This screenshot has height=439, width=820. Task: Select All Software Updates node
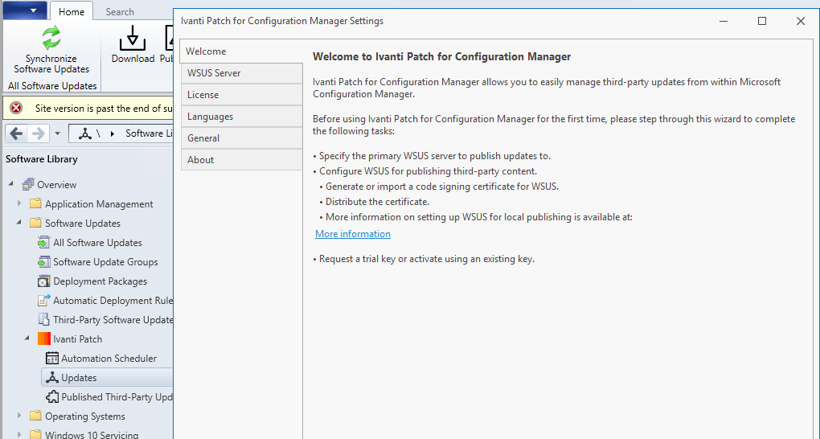[x=96, y=243]
